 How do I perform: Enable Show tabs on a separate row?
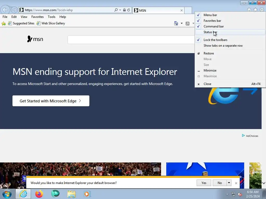pyautogui.click(x=230, y=46)
